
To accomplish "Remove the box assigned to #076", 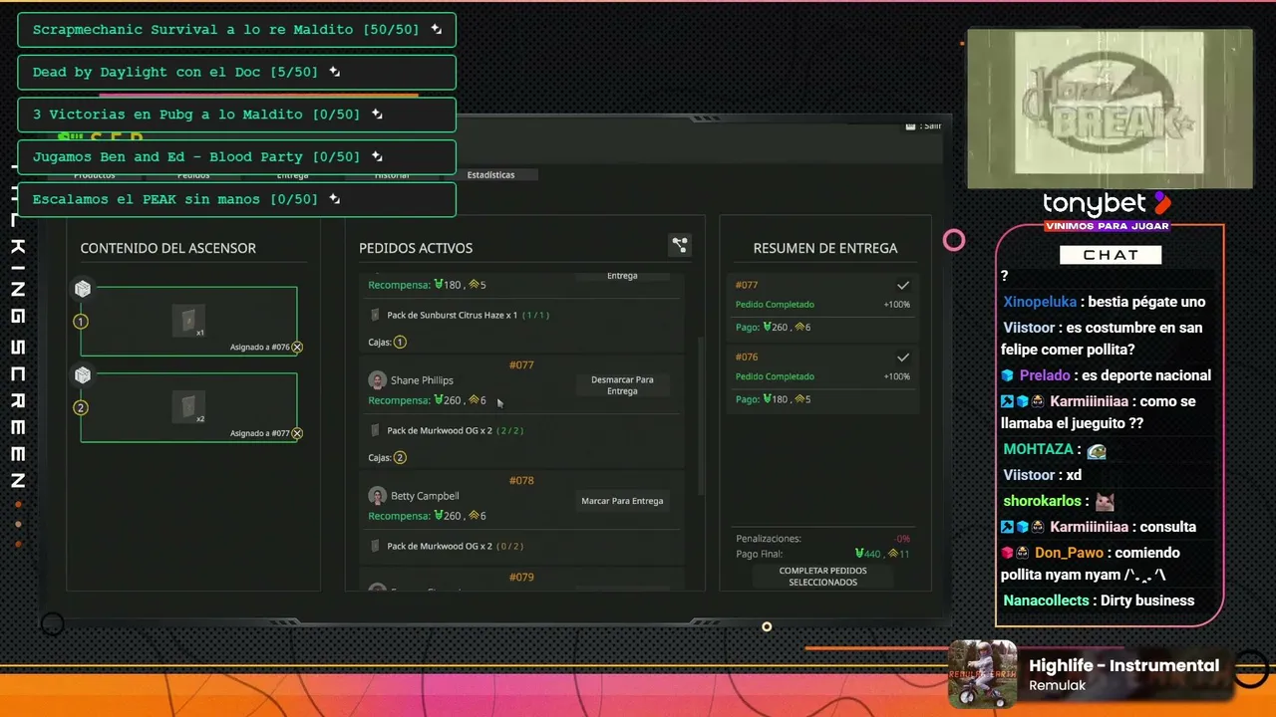I will pos(297,348).
